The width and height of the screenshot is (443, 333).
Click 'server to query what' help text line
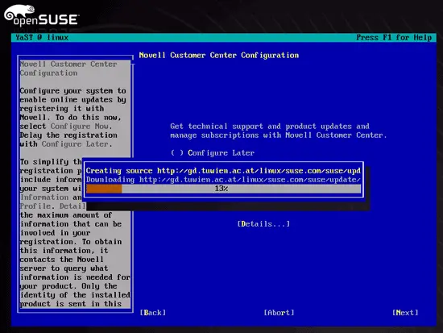(64, 268)
